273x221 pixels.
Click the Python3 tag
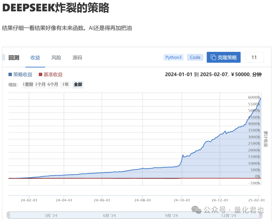173,57
